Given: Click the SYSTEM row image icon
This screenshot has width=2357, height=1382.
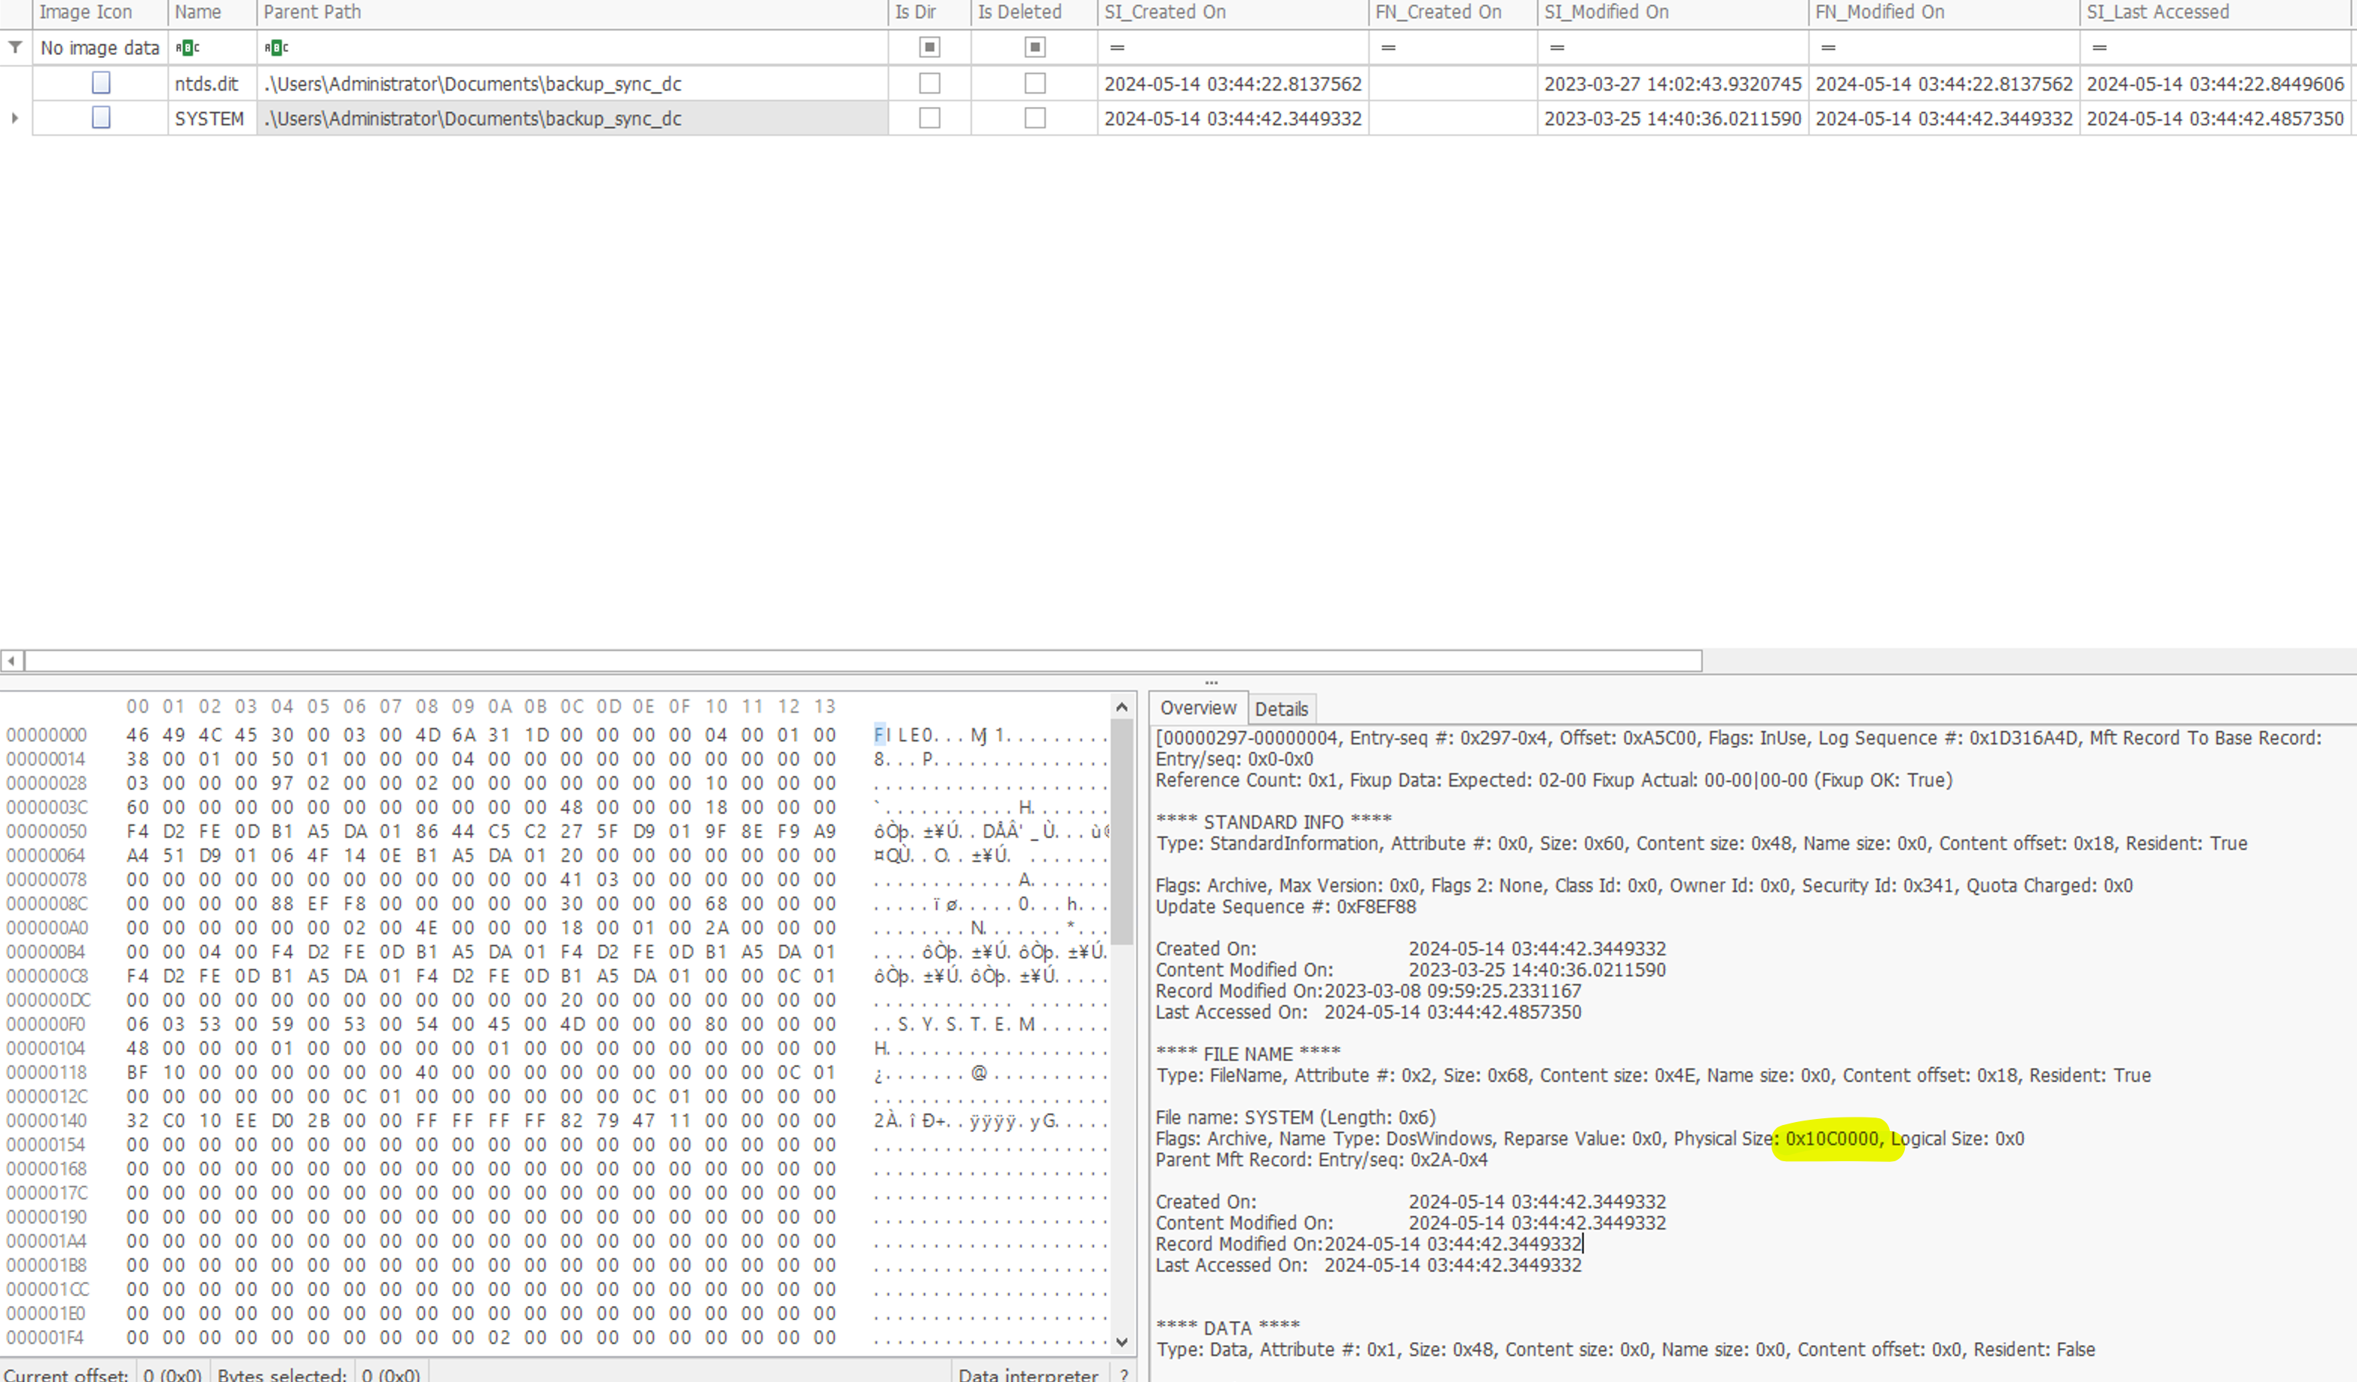Looking at the screenshot, I should 101,118.
